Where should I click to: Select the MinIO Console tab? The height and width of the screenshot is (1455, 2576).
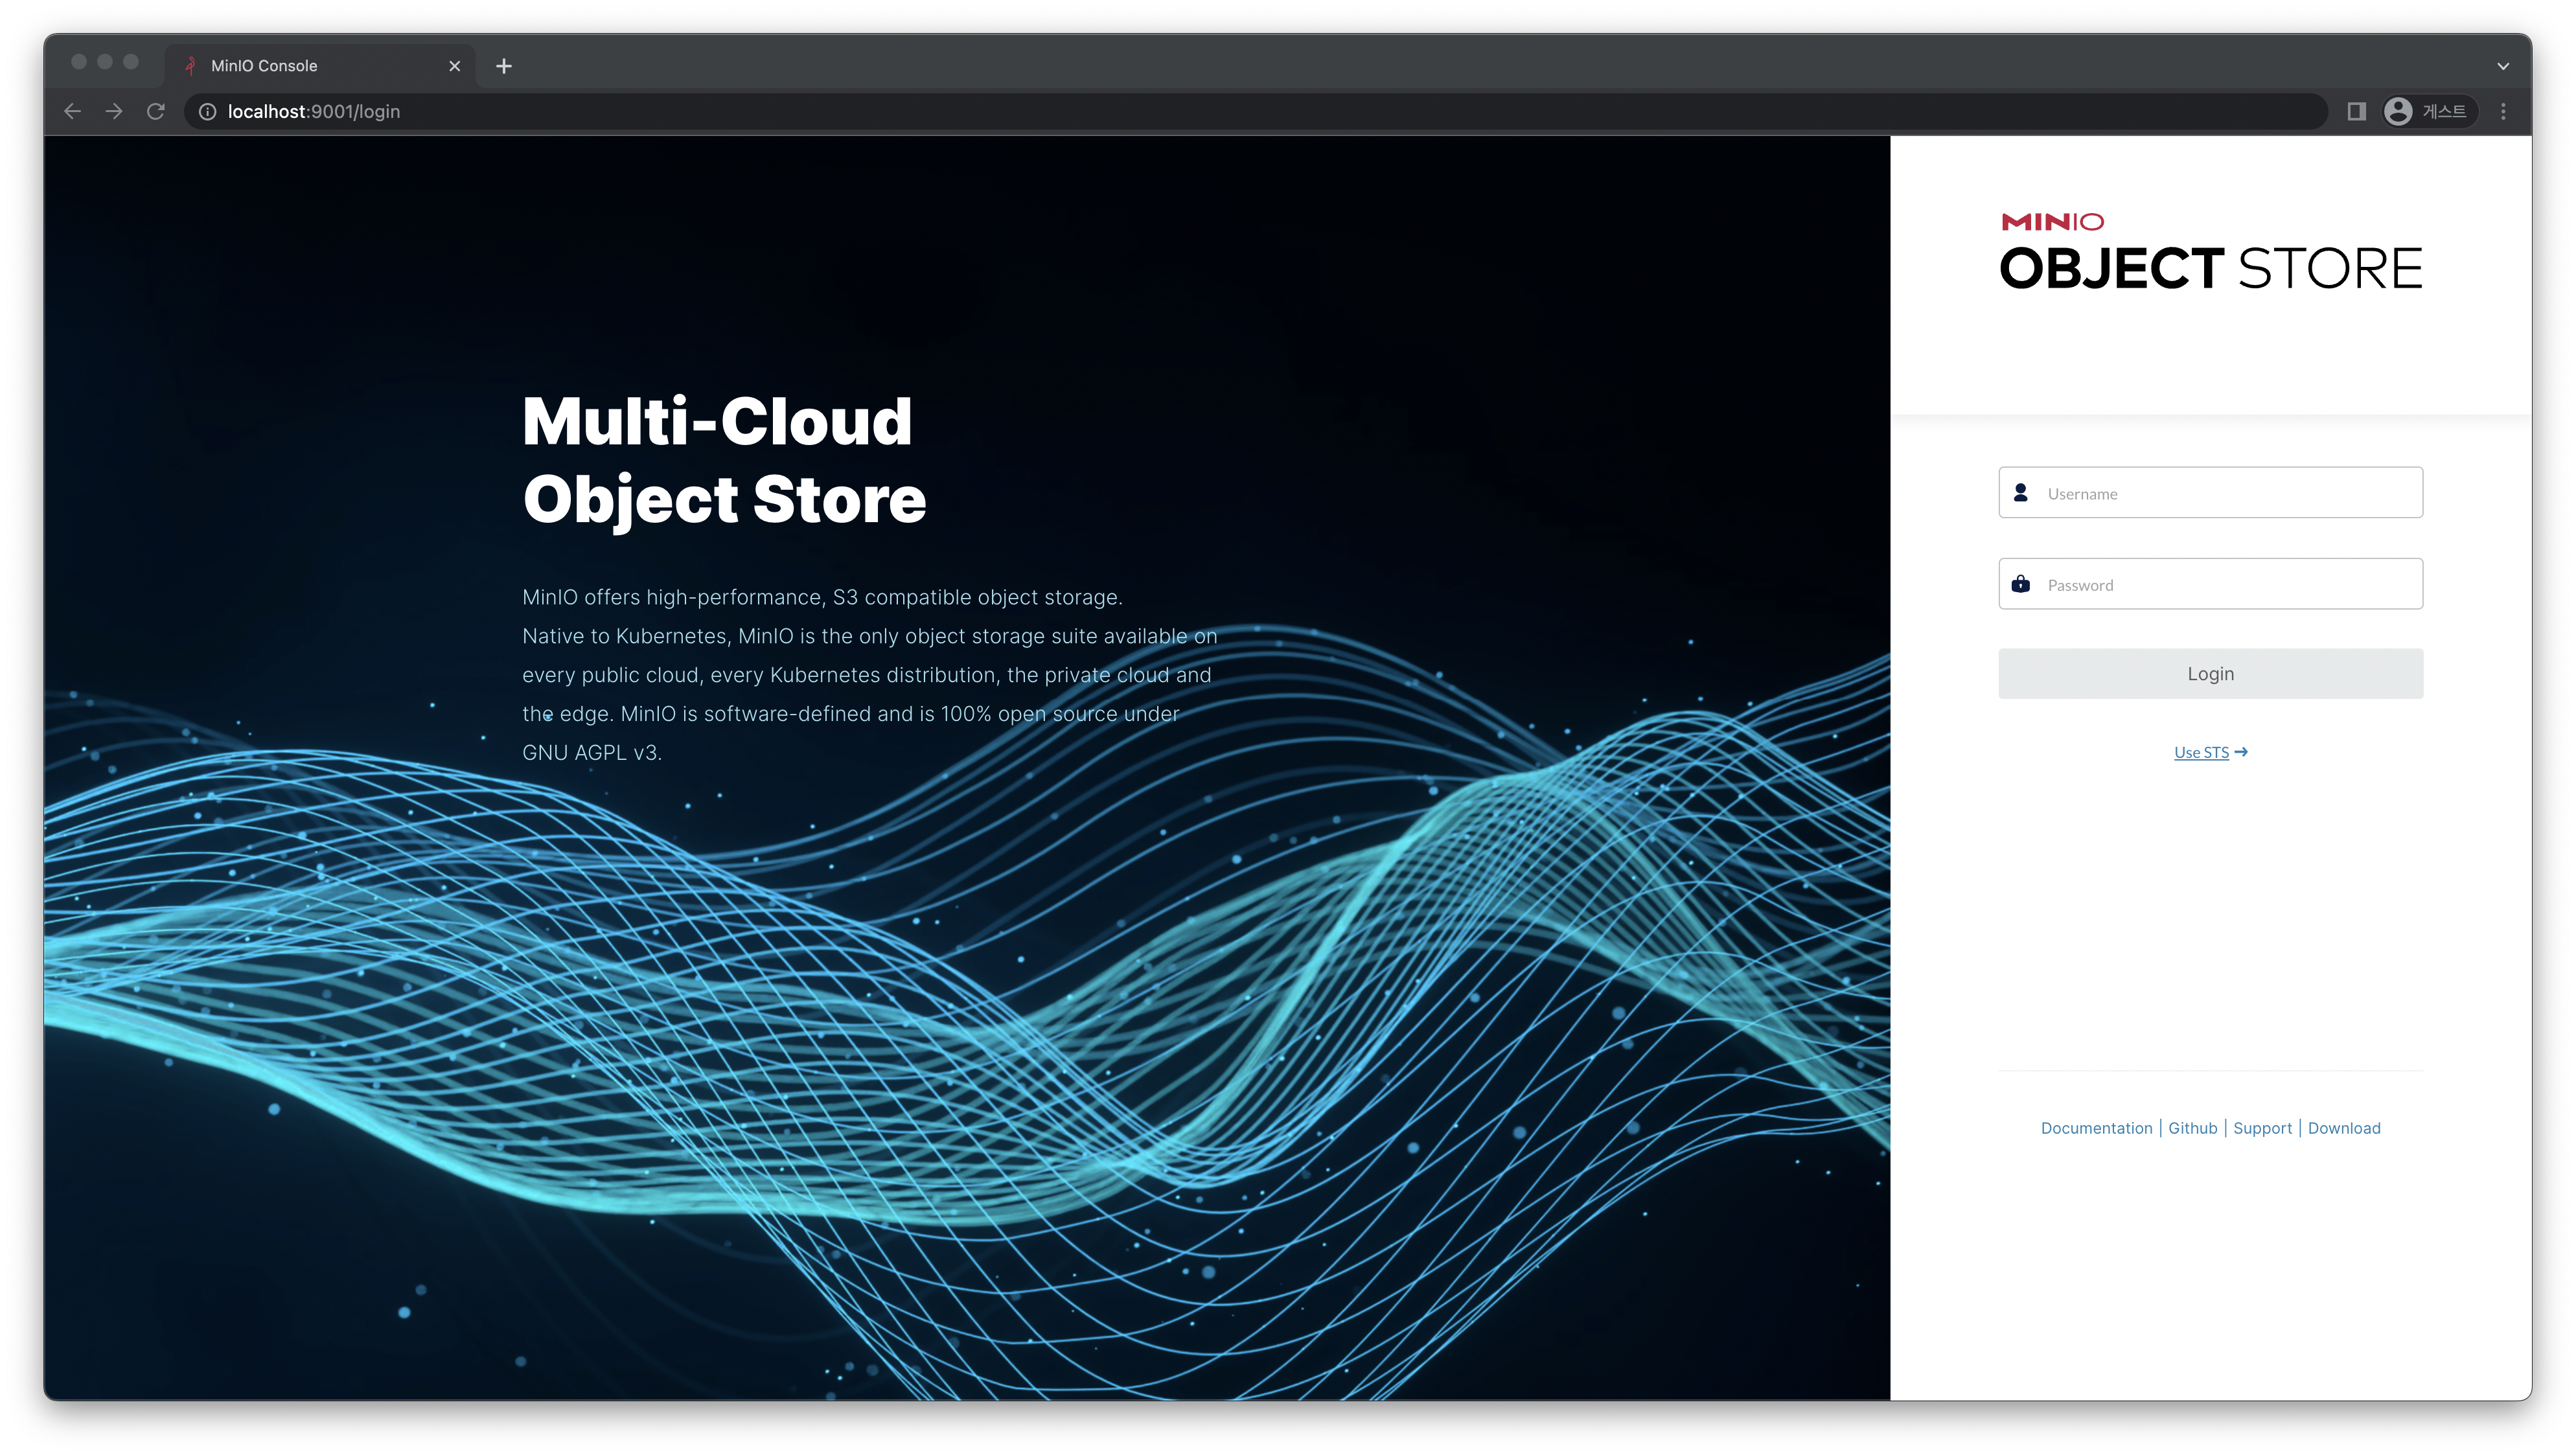pos(320,66)
